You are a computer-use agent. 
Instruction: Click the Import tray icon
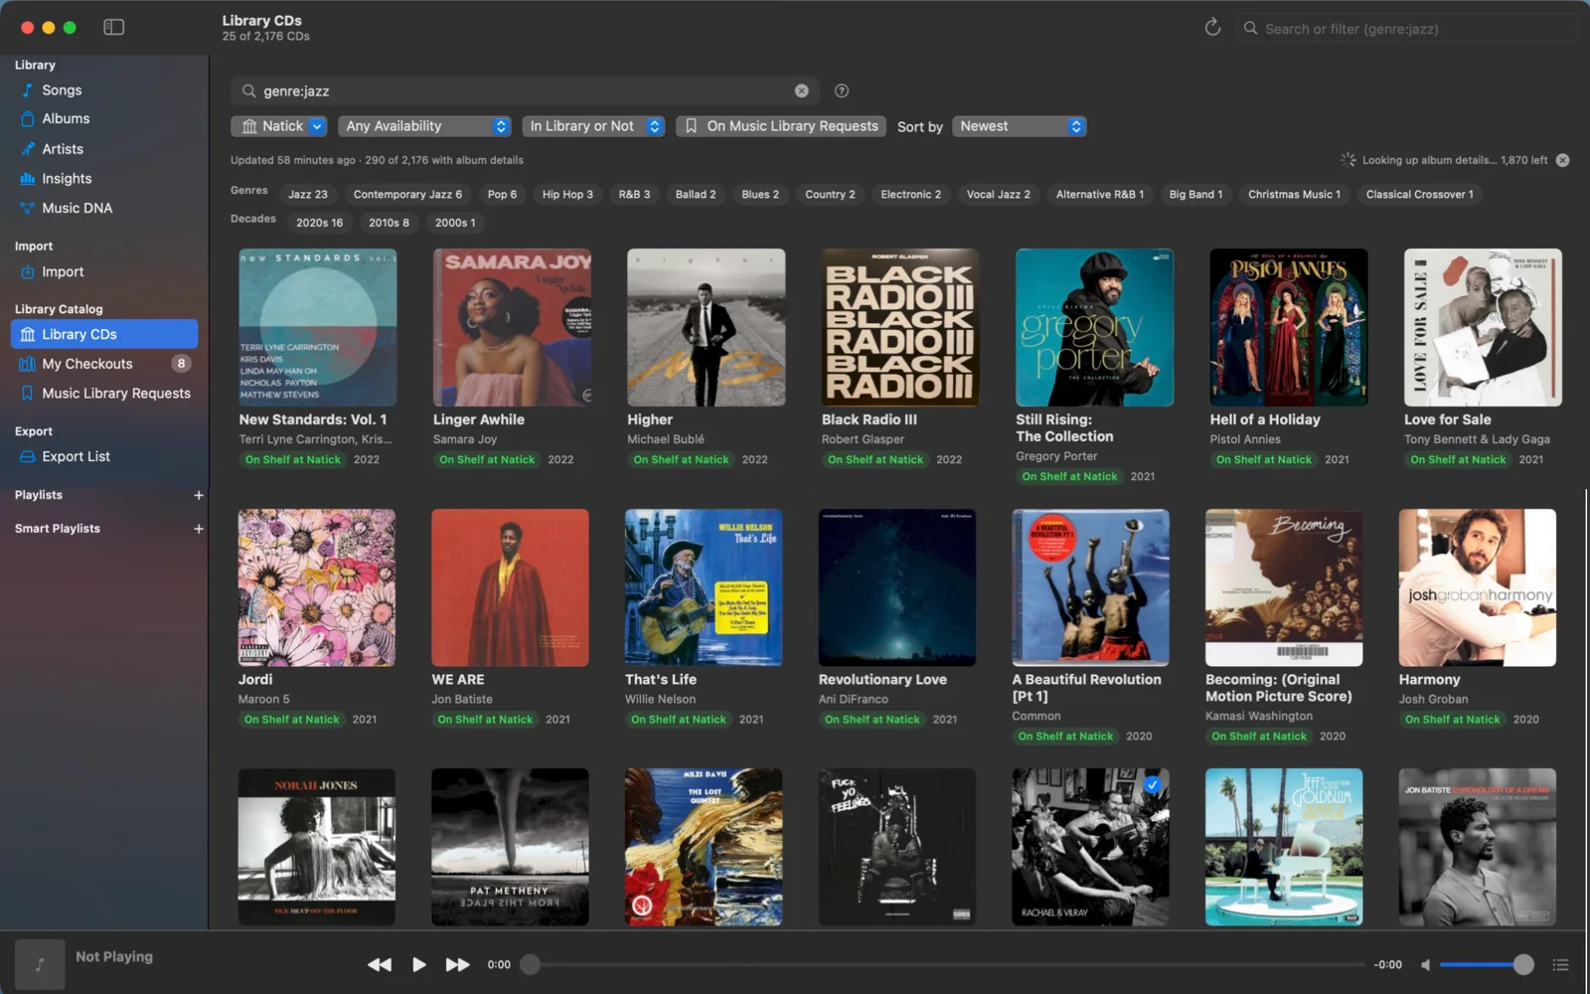[x=28, y=271]
